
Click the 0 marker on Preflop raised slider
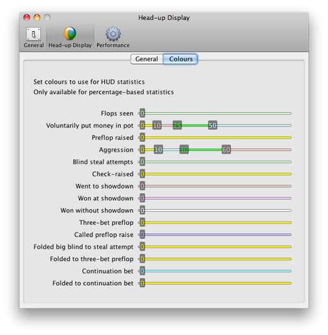[x=142, y=137]
